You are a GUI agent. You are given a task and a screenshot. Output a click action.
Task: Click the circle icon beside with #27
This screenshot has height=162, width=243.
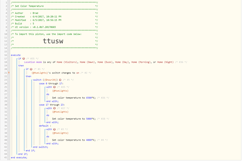[54, 108]
